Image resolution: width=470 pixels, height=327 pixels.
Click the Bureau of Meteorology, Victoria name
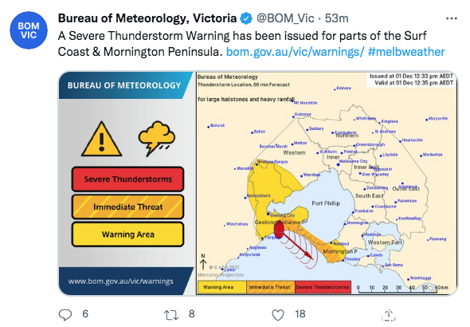(147, 18)
